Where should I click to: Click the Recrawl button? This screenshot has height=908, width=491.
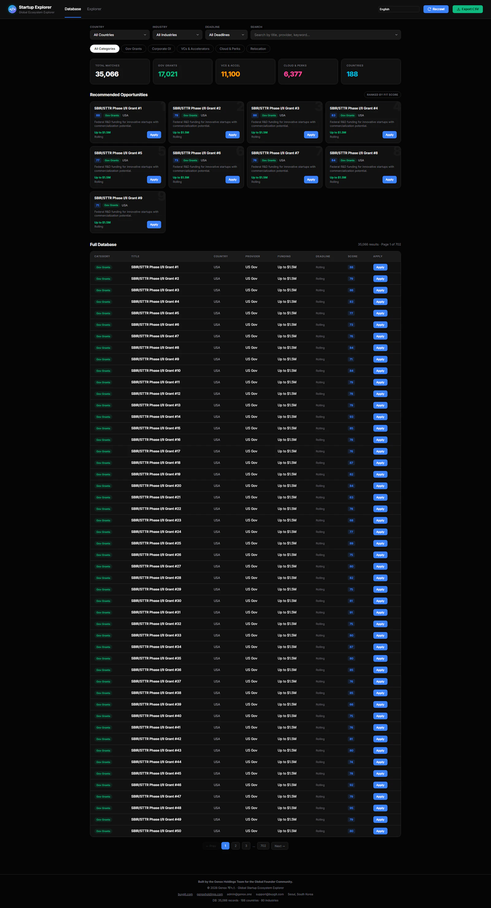(x=436, y=9)
